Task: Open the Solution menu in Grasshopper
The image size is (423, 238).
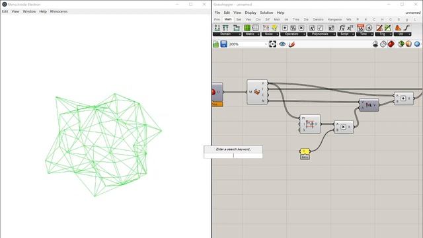Action: point(266,13)
